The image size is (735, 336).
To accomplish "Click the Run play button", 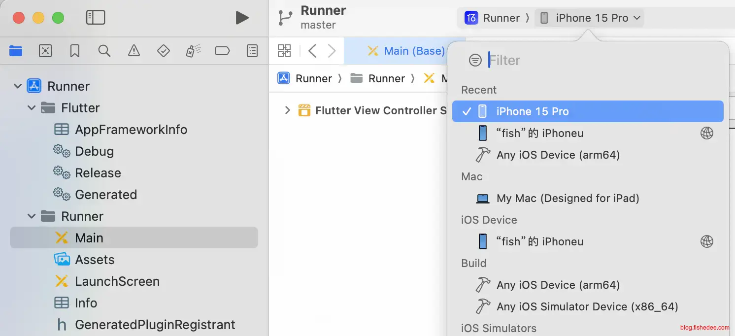I will coord(241,18).
